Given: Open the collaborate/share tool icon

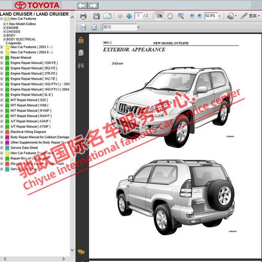Looking at the screenshot, I should tap(230, 16).
